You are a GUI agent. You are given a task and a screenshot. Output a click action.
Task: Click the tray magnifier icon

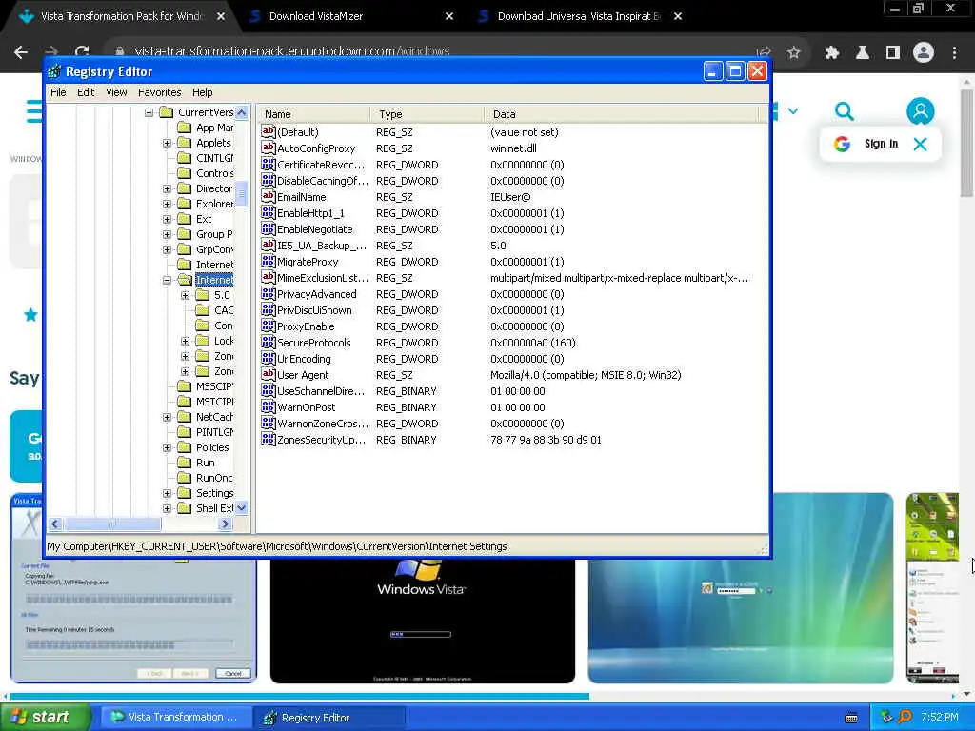(905, 717)
